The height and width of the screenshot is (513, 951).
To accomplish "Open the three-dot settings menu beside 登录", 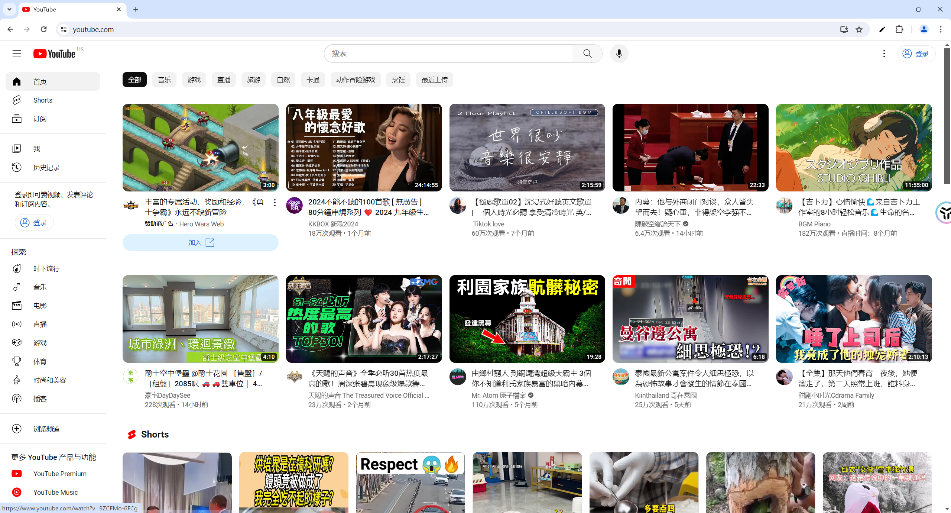I will (x=884, y=54).
